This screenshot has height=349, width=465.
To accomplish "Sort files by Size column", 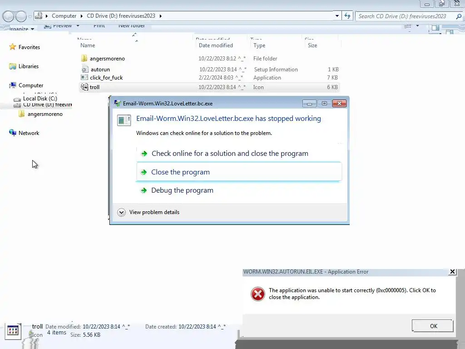I will pyautogui.click(x=312, y=45).
